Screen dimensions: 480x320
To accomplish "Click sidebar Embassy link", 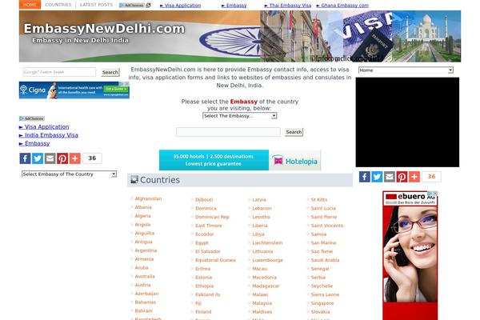I will pyautogui.click(x=34, y=143).
